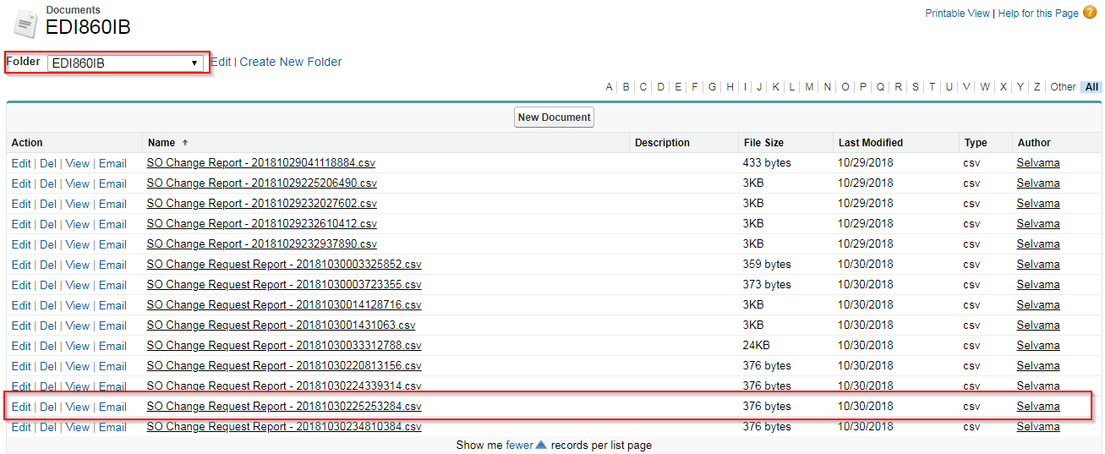Edit the 20181029232937890.csv document row
1105x454 pixels.
pos(21,244)
